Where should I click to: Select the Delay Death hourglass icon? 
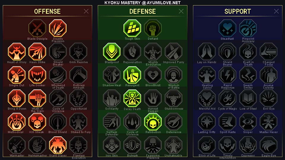[x=132, y=98]
